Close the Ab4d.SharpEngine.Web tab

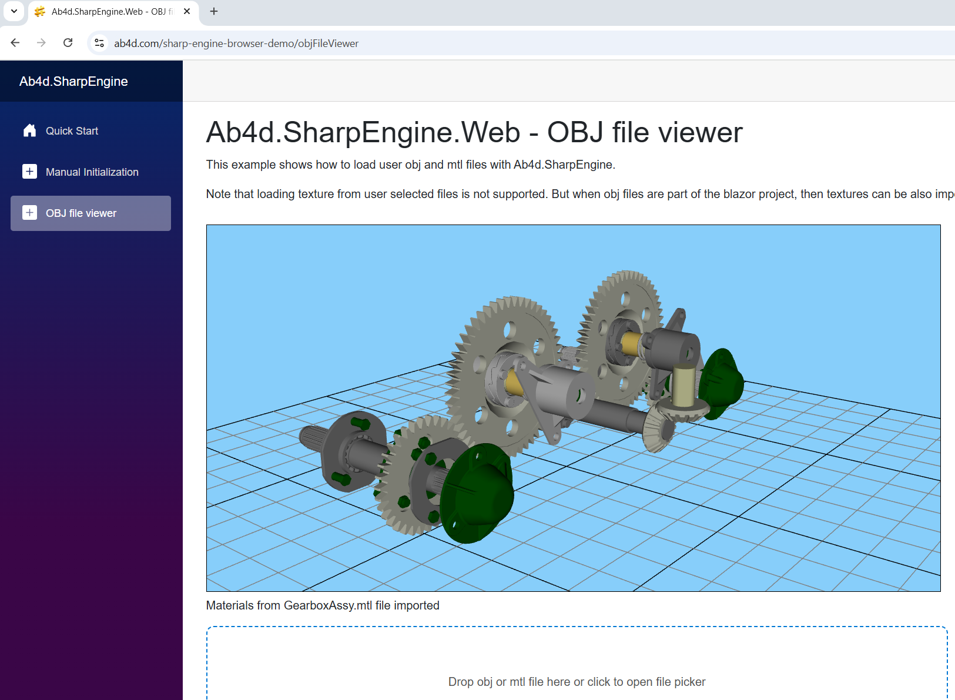click(x=187, y=12)
